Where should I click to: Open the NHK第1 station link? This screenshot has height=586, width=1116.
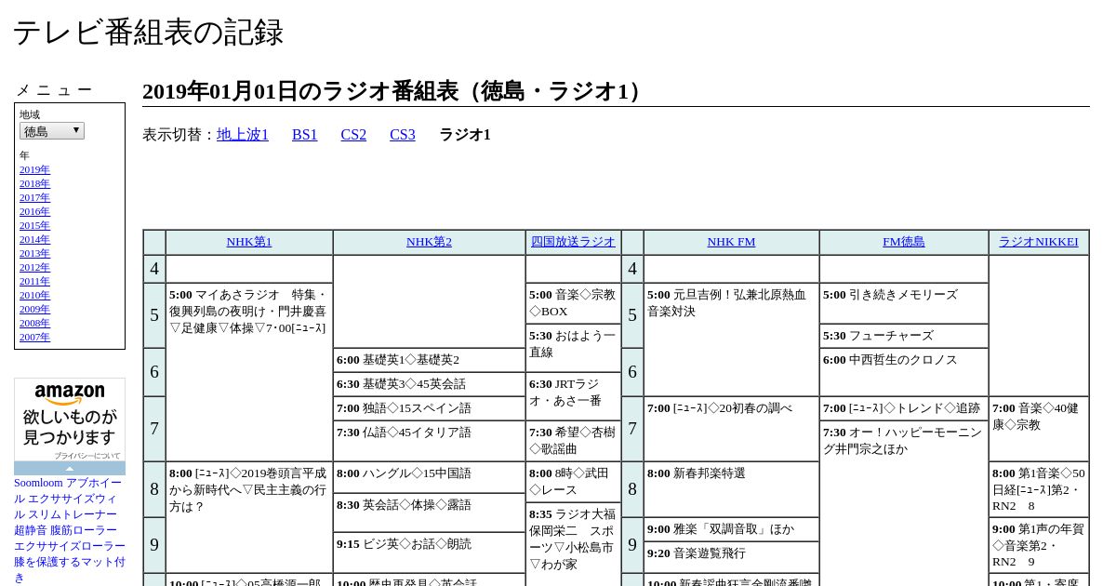[249, 242]
